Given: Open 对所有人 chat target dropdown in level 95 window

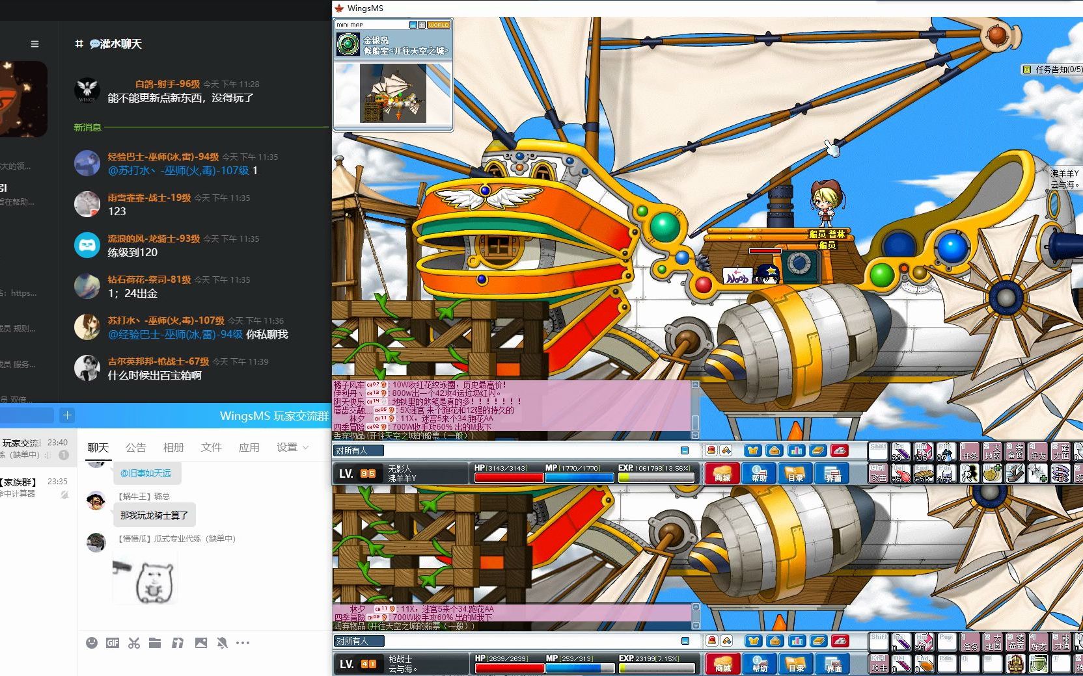Looking at the screenshot, I should (x=359, y=450).
